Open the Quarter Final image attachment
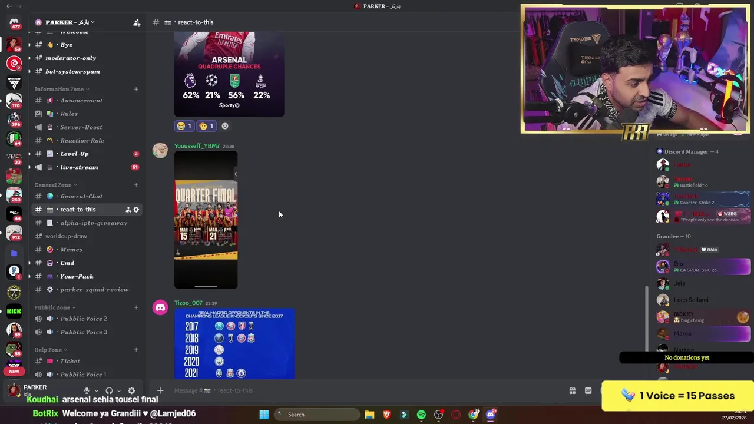754x424 pixels. (x=206, y=220)
